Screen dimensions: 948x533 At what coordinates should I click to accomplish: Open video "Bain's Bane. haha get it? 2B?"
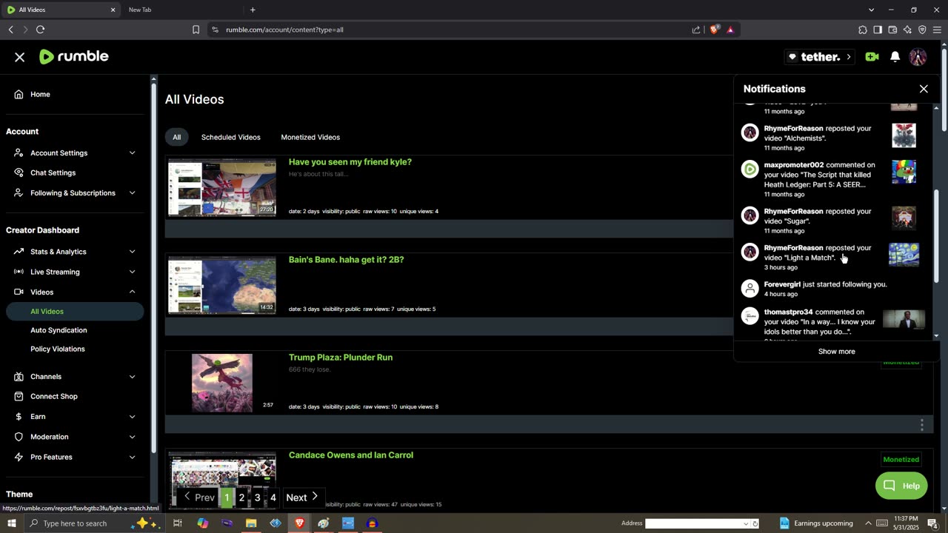(346, 260)
